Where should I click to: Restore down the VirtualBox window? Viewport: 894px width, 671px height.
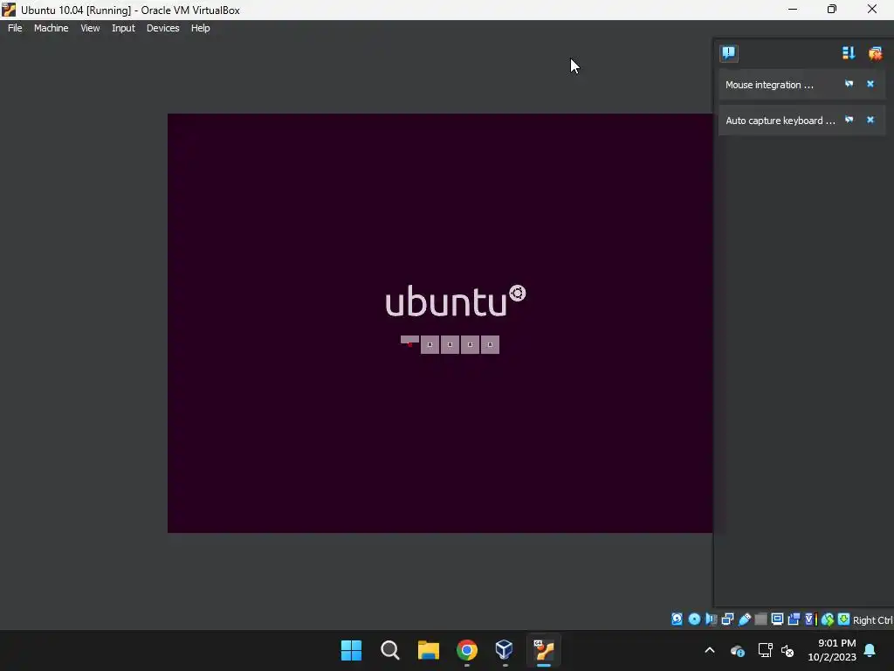click(x=832, y=10)
